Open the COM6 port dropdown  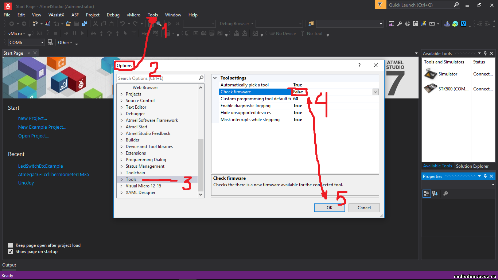coord(42,43)
